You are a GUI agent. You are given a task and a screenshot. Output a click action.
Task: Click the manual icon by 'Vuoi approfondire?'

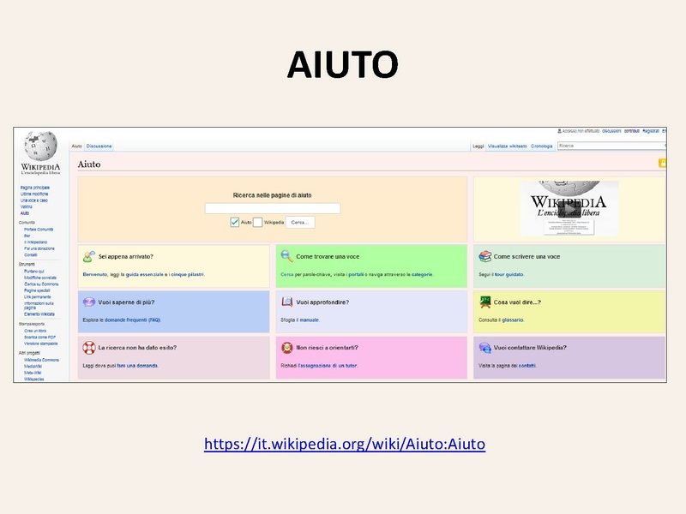pos(286,302)
